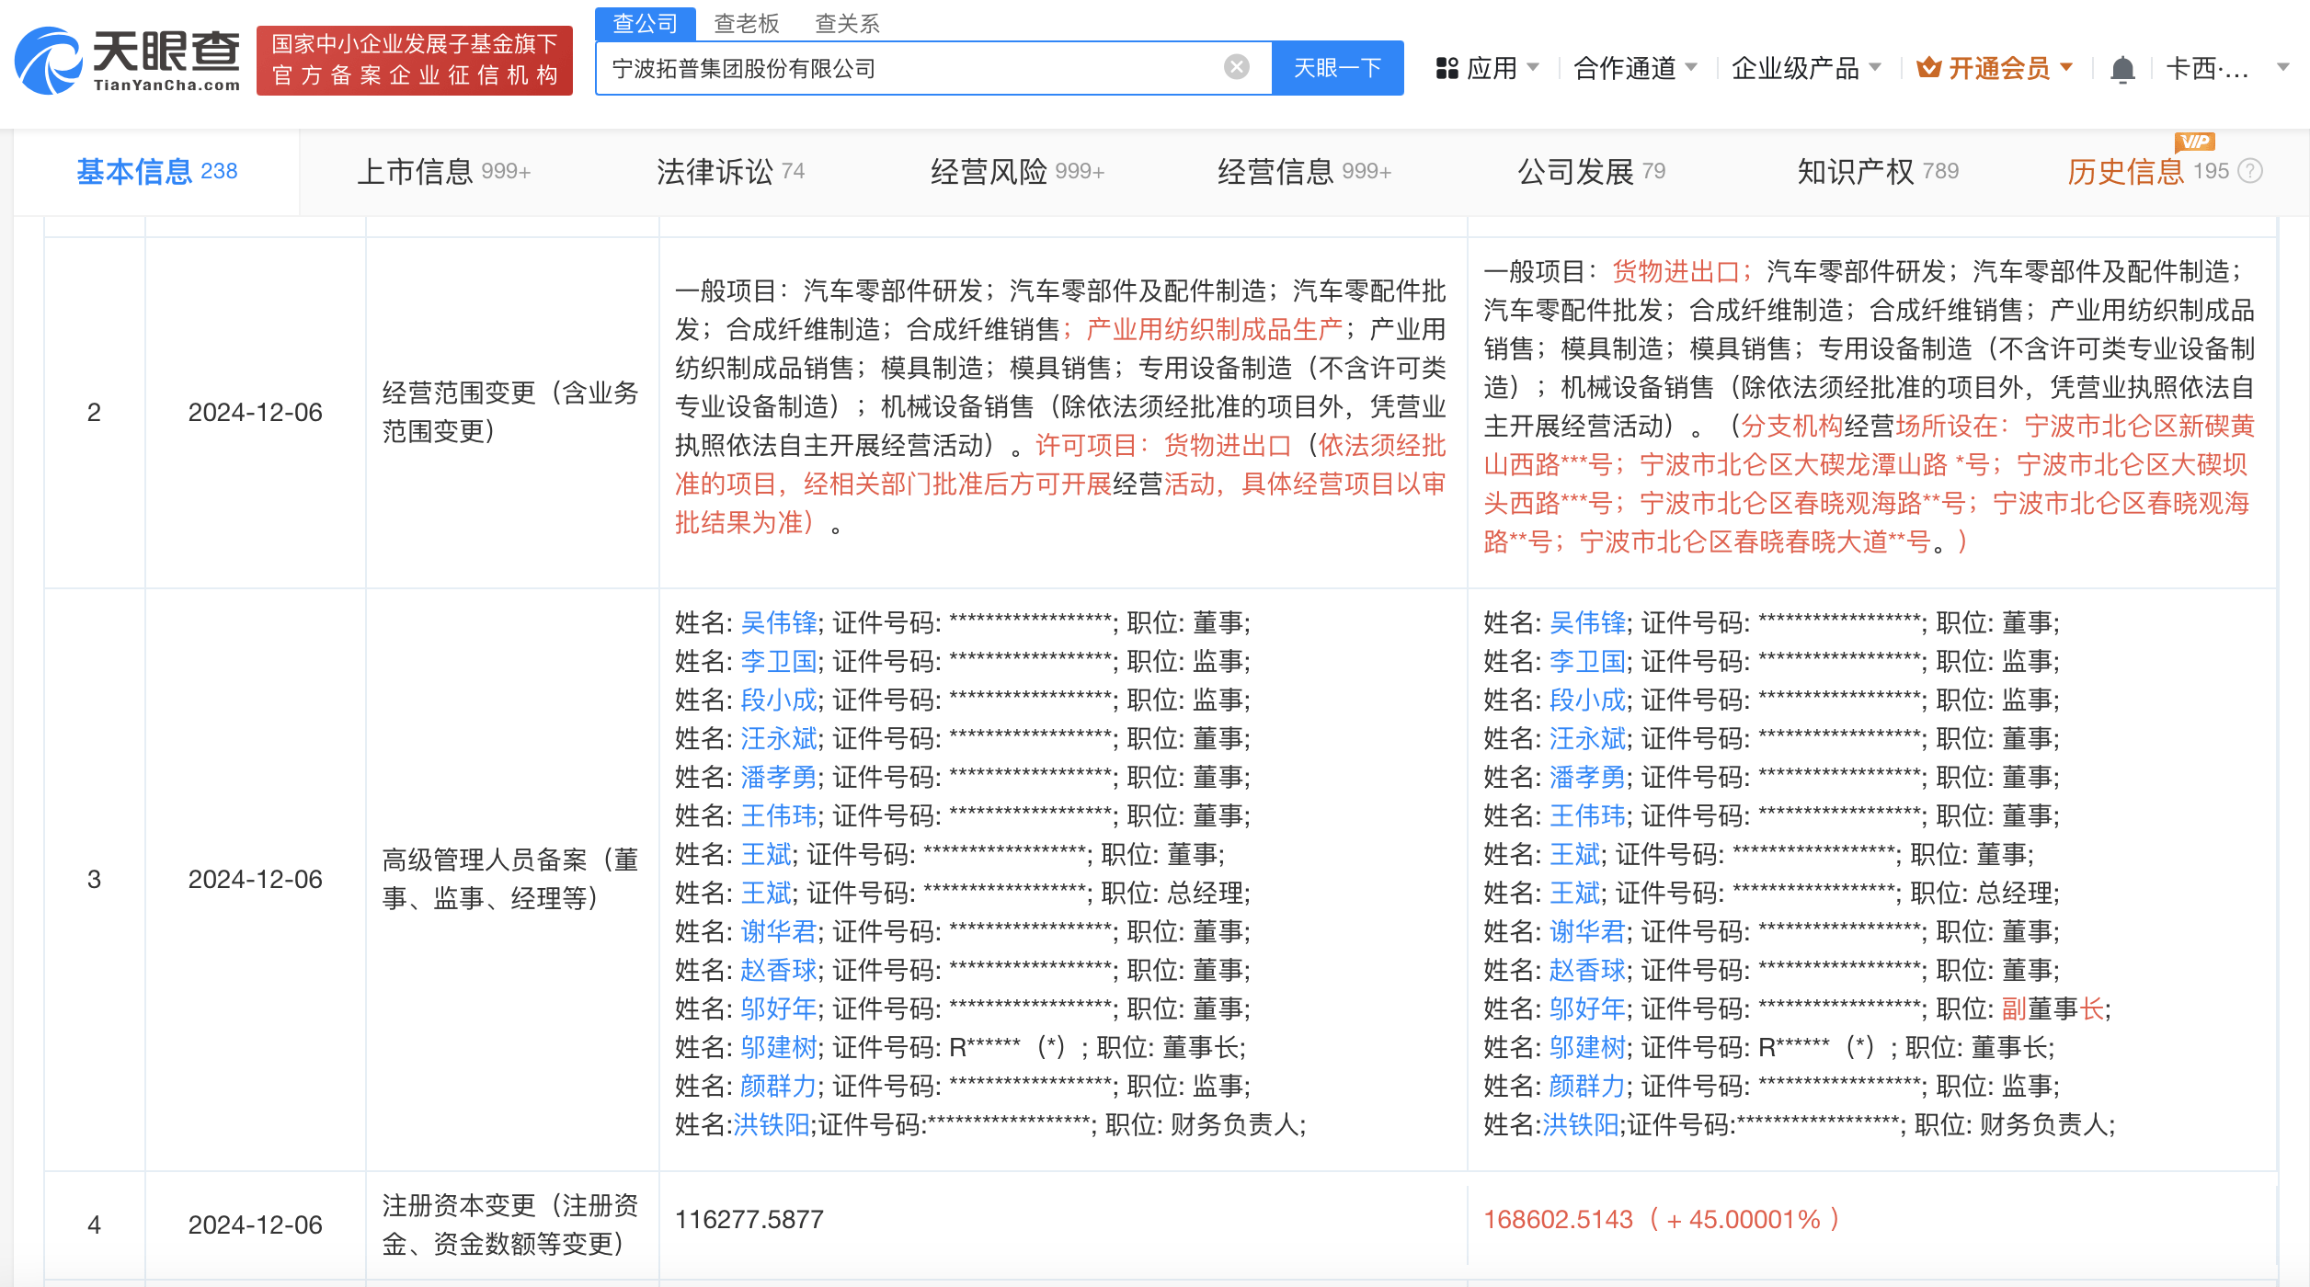Screen dimensions: 2310x1287
Task: Open 李卫国 link in the before-change column
Action: pos(779,661)
